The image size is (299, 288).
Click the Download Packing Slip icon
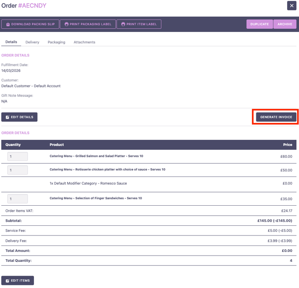tap(8, 24)
